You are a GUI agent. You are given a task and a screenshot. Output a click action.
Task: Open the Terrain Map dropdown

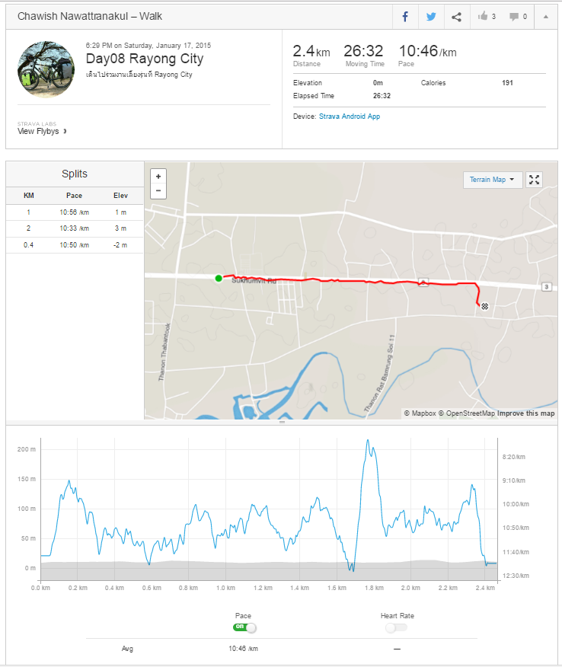point(492,180)
